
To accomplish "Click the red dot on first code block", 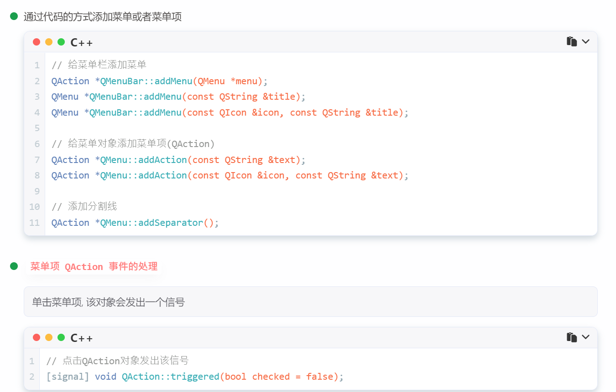I will 37,42.
